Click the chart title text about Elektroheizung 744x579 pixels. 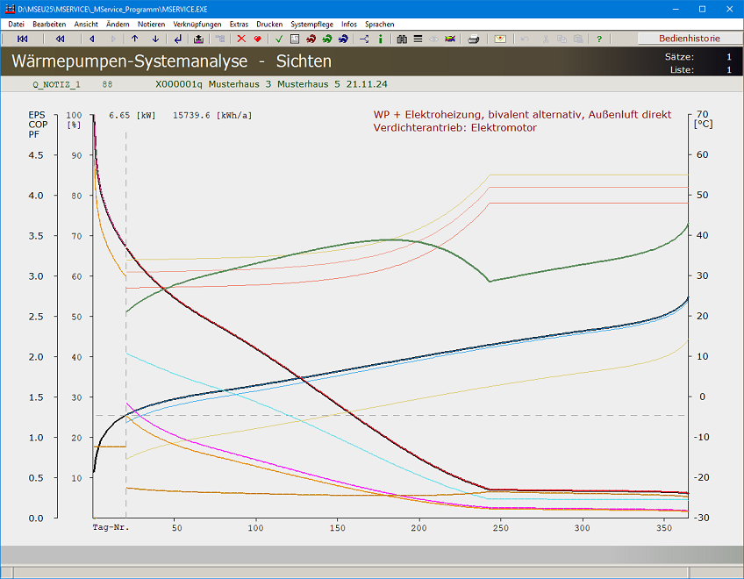(522, 115)
